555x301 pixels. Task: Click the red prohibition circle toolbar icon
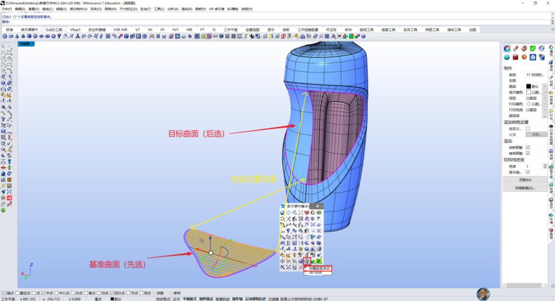tap(283, 36)
